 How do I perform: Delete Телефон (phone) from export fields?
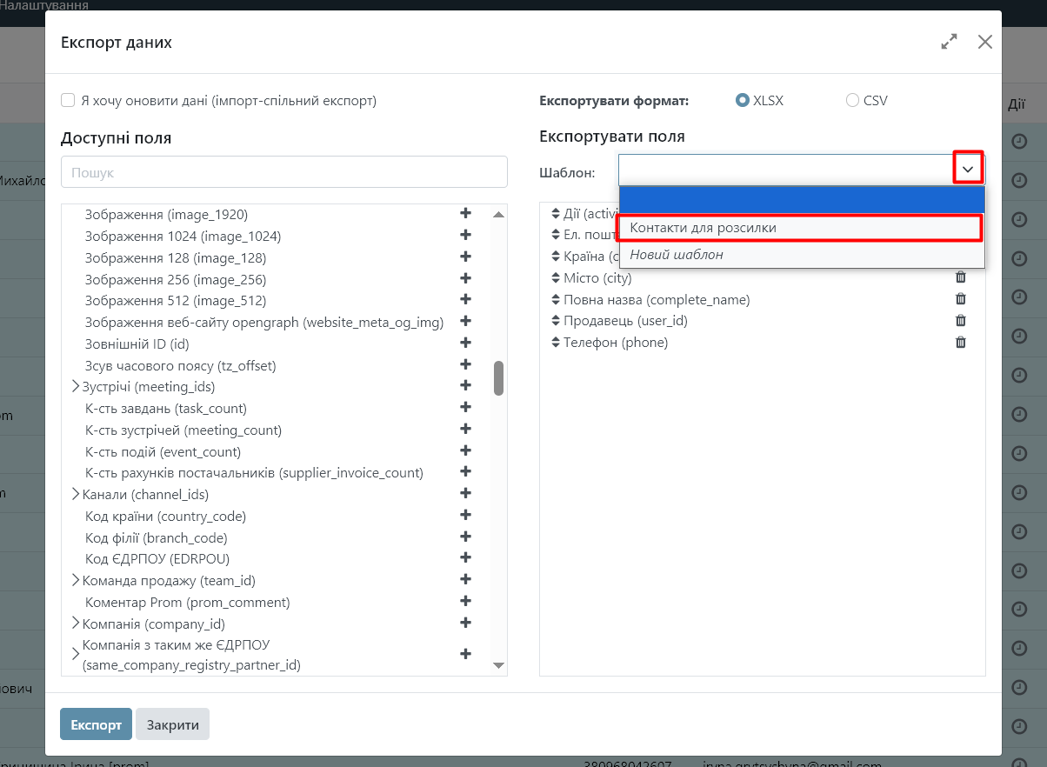coord(961,343)
